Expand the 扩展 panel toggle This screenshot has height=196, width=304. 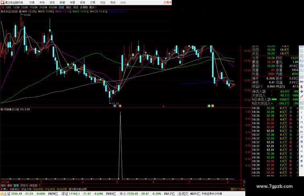4,189
